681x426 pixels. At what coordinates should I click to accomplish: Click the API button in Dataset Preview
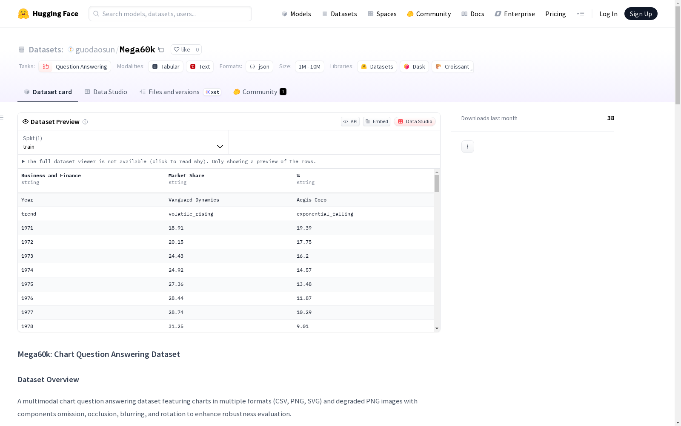pos(350,121)
